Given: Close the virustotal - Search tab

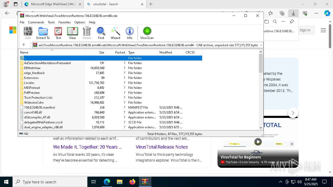Looking at the screenshot, I should coord(142,4).
